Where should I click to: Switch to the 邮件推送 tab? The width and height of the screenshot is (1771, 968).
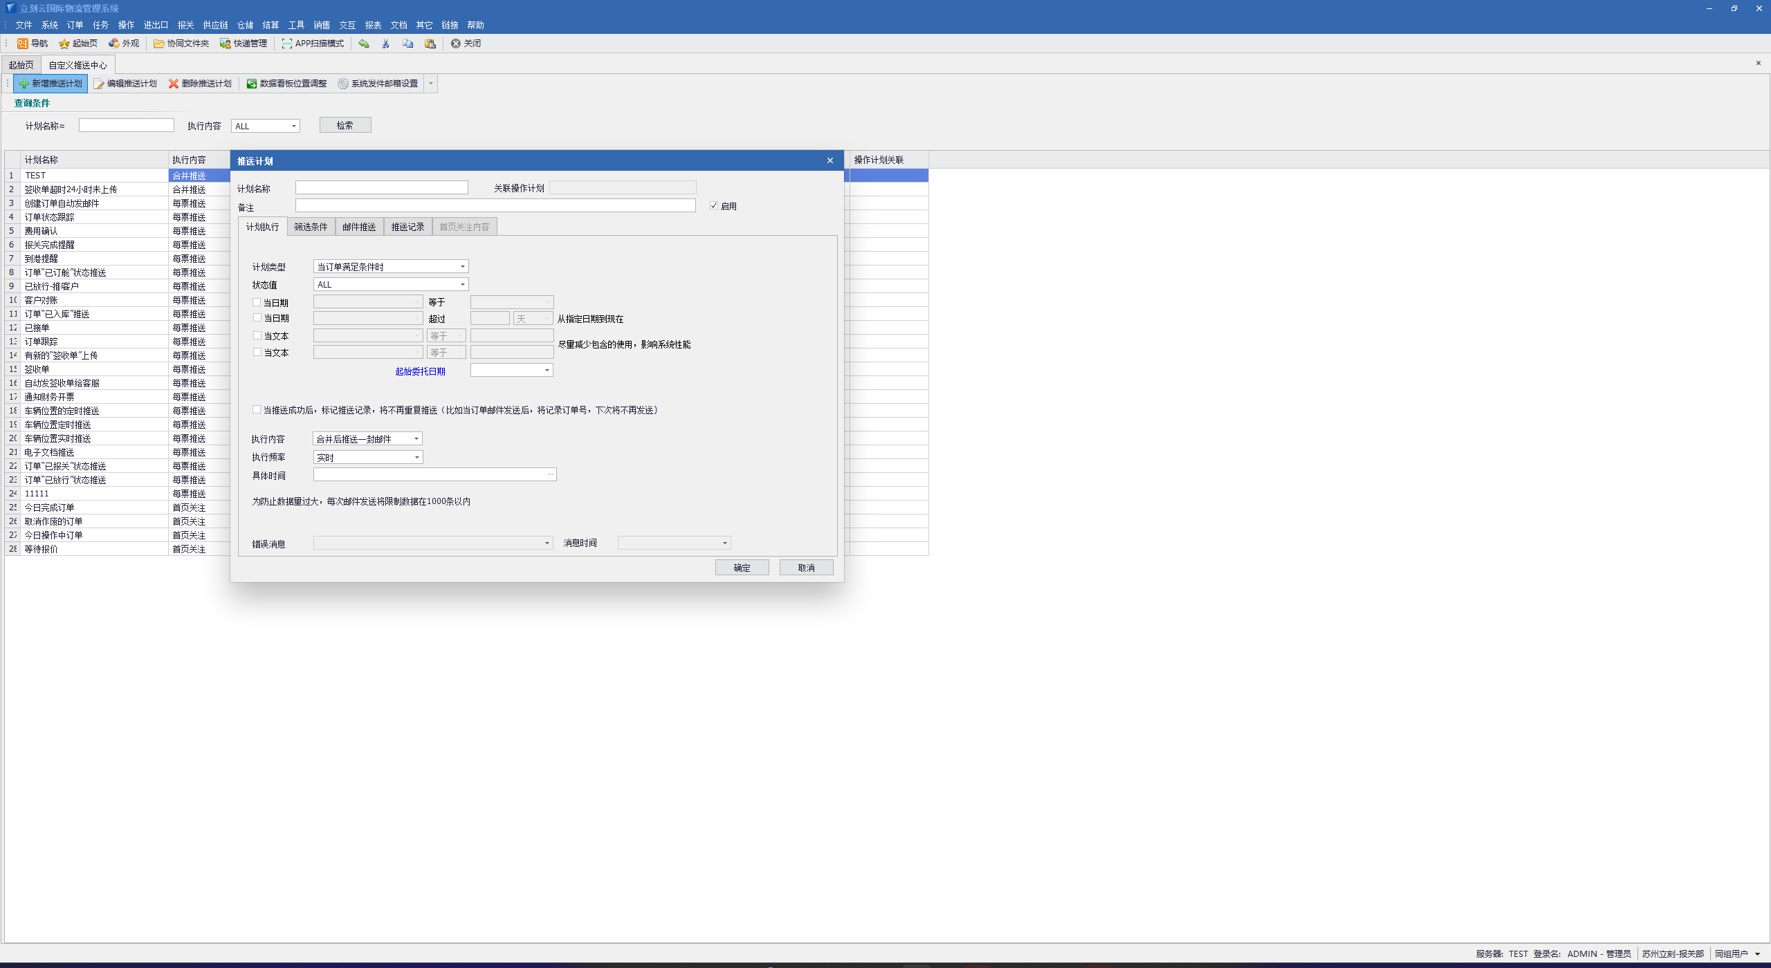(359, 227)
